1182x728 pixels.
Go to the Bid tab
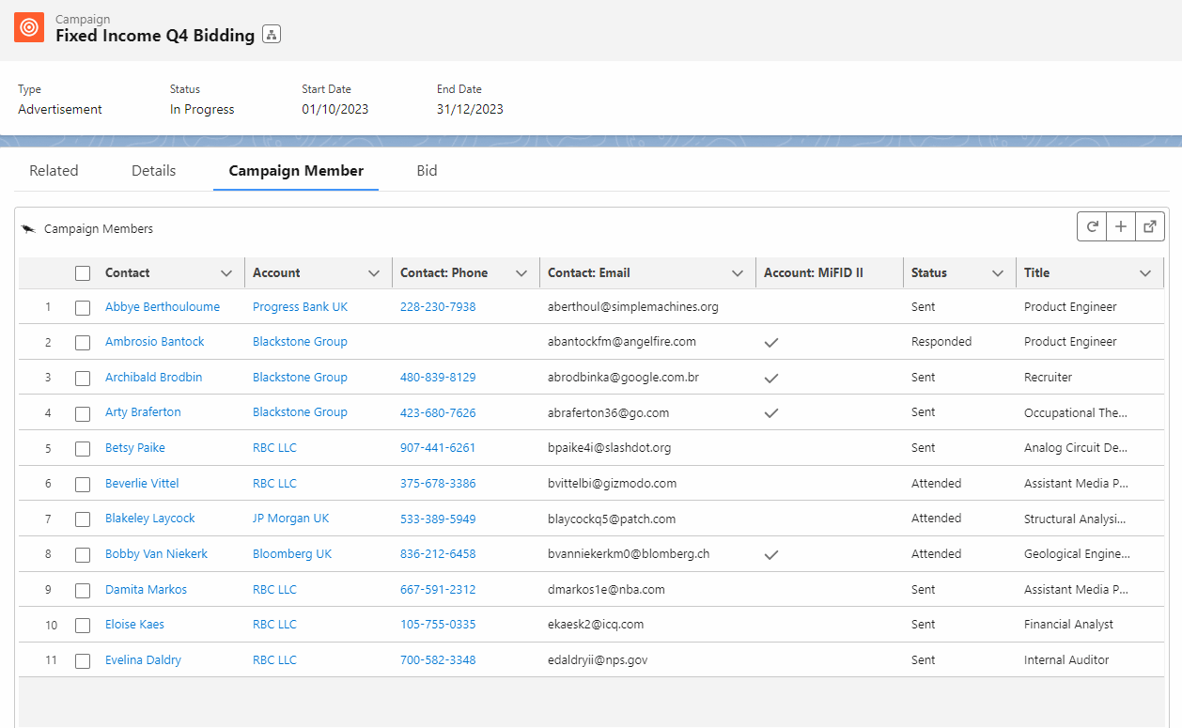427,171
